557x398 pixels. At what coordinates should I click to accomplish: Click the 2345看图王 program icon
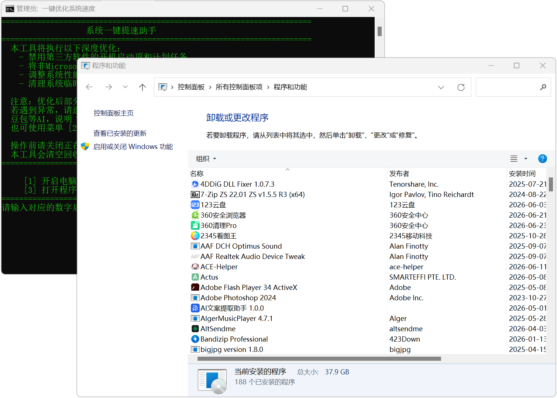click(195, 236)
